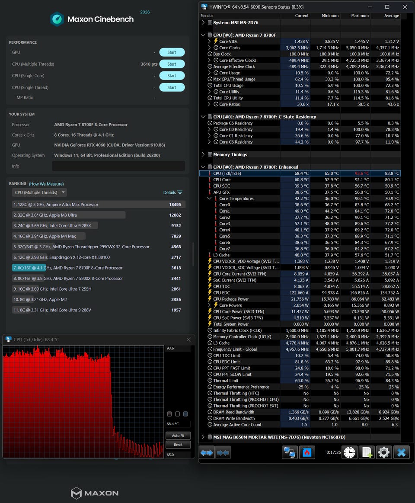
Task: Click the black middle color square in graph window
Action: pos(177,414)
